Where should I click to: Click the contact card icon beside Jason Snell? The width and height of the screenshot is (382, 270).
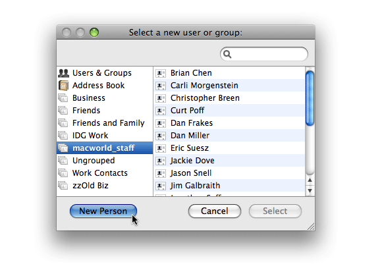(161, 173)
